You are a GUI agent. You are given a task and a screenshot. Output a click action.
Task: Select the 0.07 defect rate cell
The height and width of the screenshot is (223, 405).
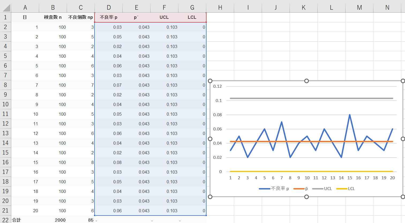(x=117, y=85)
